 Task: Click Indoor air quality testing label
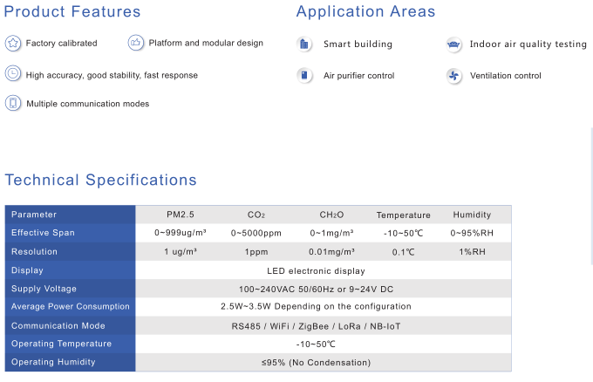(528, 44)
